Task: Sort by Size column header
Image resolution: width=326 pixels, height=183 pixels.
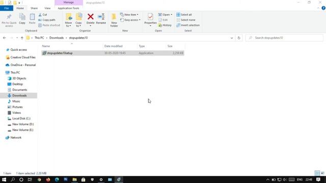Action: point(170,46)
